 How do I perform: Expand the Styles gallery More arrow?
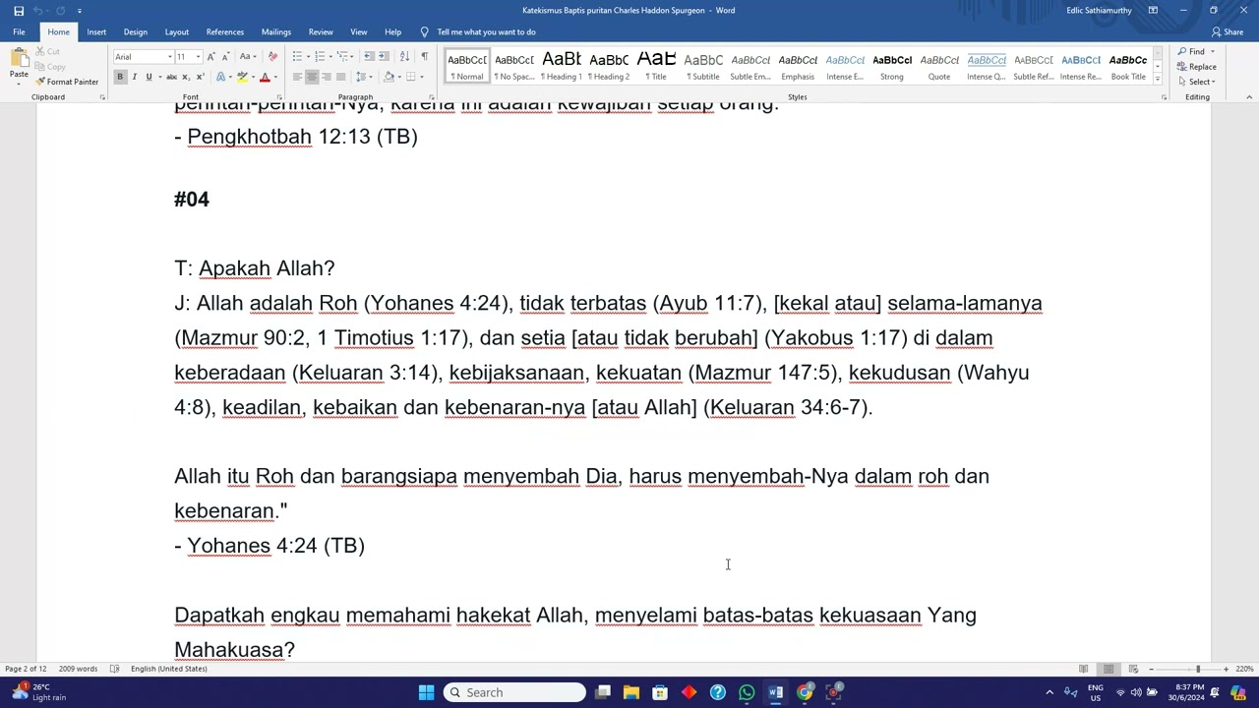click(1158, 79)
